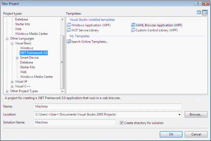The height and width of the screenshot is (141, 211).
Task: Select Web under Visual Basic
Action: point(23,72)
